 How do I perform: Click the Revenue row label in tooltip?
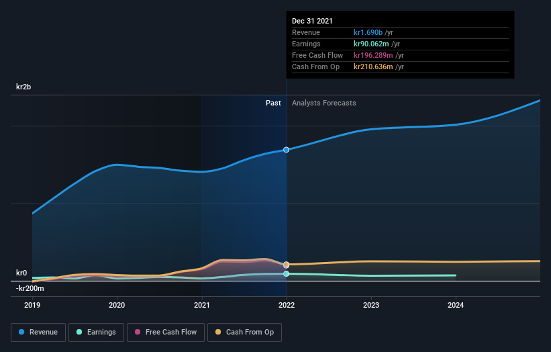306,32
